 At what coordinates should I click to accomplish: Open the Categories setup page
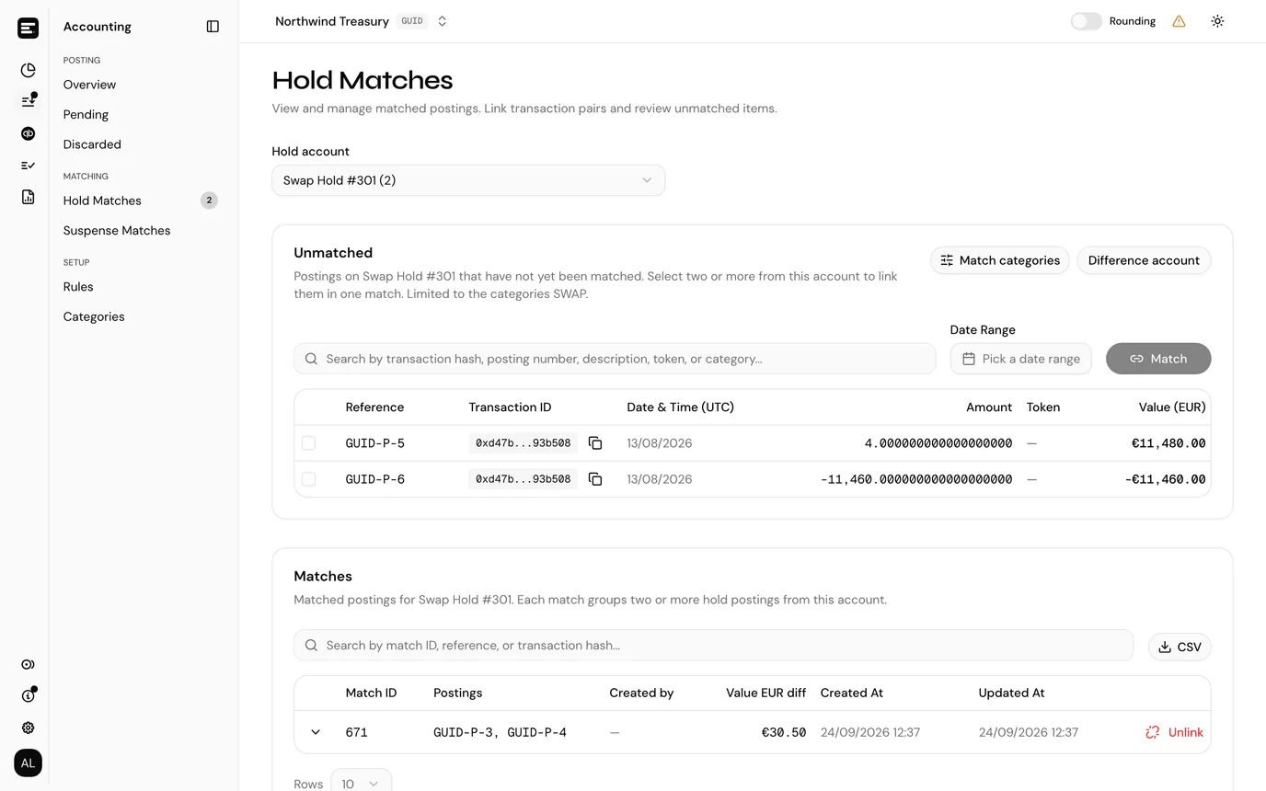tap(94, 316)
